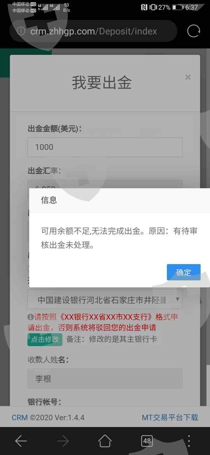
Task: Click the 信息 dialog title bar
Action: coord(119,200)
